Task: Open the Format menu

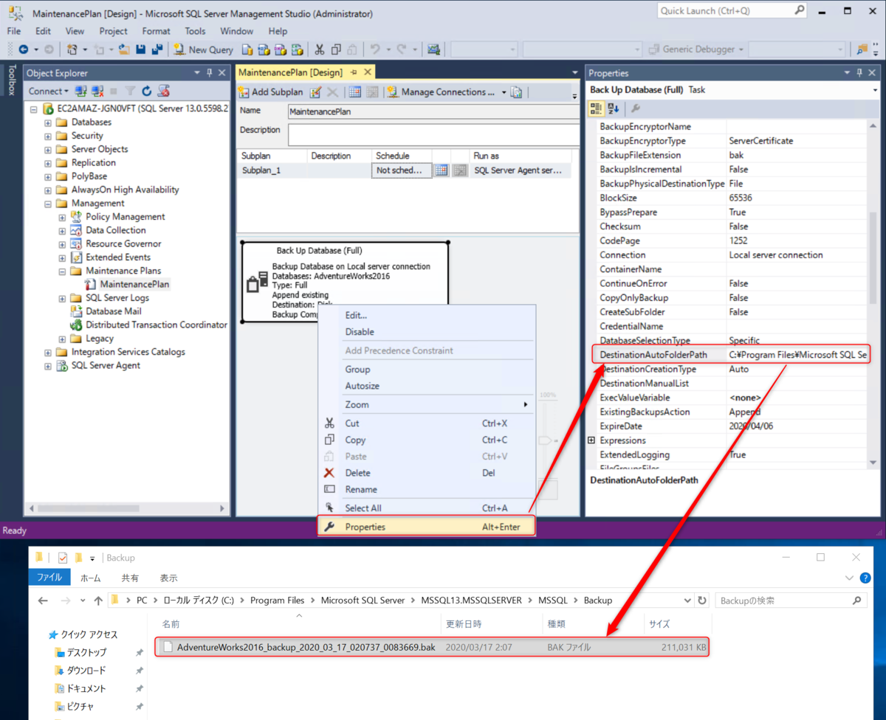Action: [156, 31]
